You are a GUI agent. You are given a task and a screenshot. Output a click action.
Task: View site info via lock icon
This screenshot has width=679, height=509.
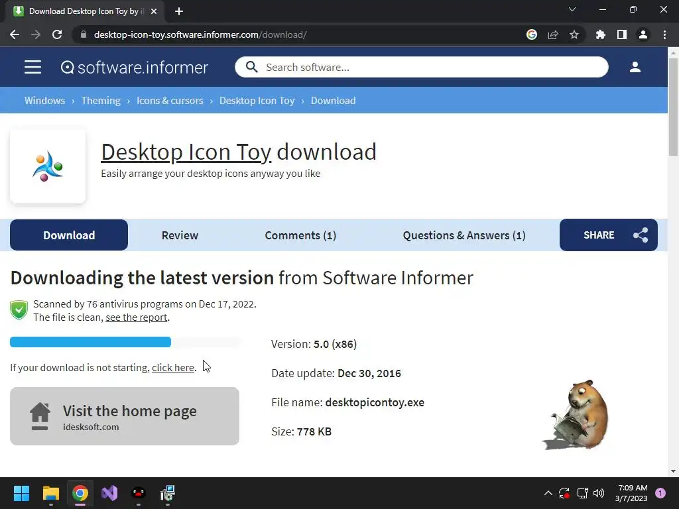[84, 34]
